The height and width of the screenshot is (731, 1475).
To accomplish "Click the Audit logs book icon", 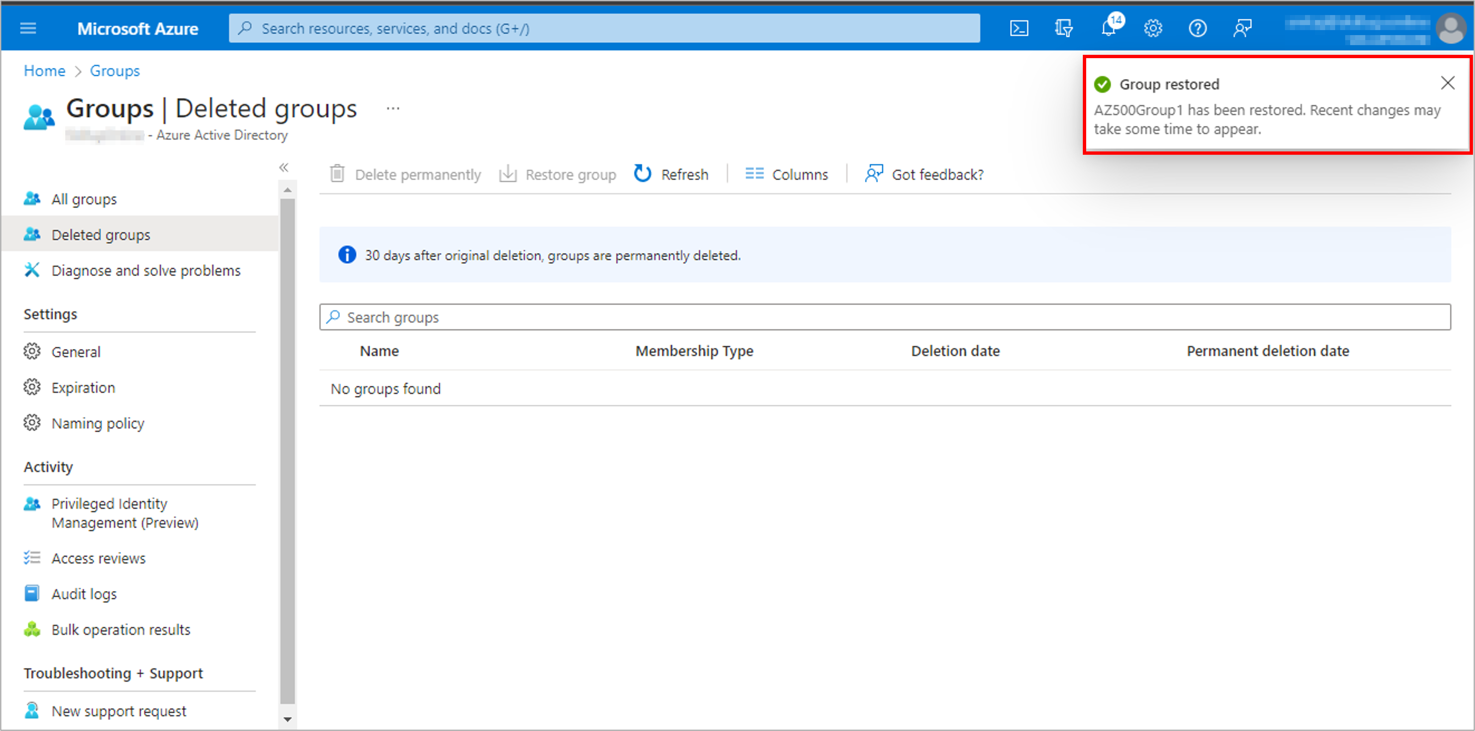I will [32, 593].
